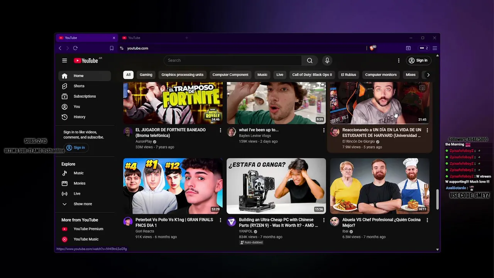The width and height of the screenshot is (494, 278).
Task: Click Sign in button in header
Action: pos(418,61)
